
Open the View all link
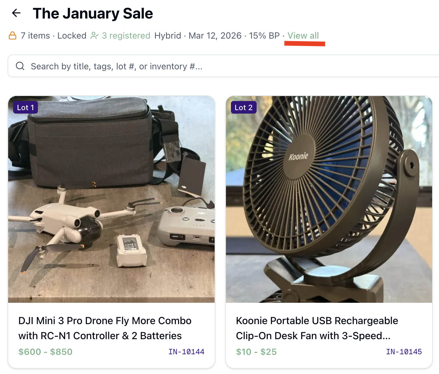point(303,35)
